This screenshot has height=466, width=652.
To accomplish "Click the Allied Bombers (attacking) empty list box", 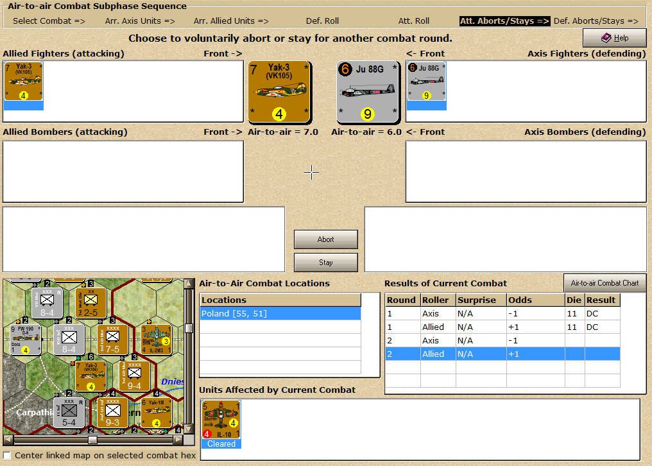I will (x=123, y=171).
